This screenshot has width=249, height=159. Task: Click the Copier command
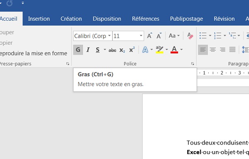[6, 43]
